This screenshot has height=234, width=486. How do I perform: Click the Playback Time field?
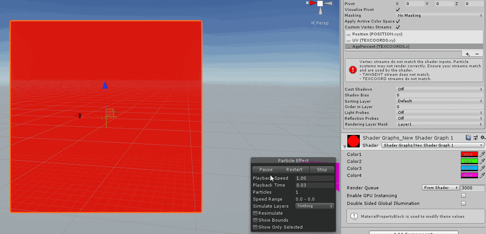coord(315,185)
